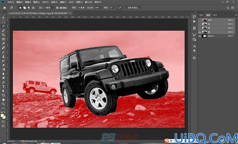
Task: Click the Select and Mask button
Action: coord(133,8)
